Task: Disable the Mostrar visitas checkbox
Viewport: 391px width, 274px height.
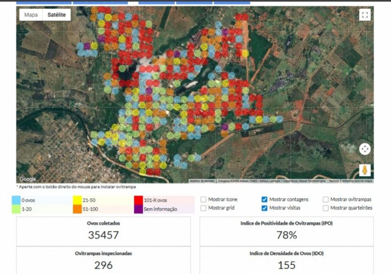Action: click(264, 208)
